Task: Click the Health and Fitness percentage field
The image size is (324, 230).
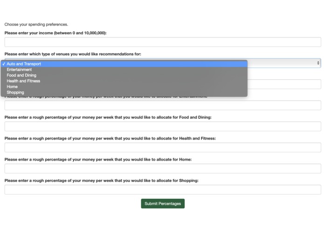Action: 163,148
